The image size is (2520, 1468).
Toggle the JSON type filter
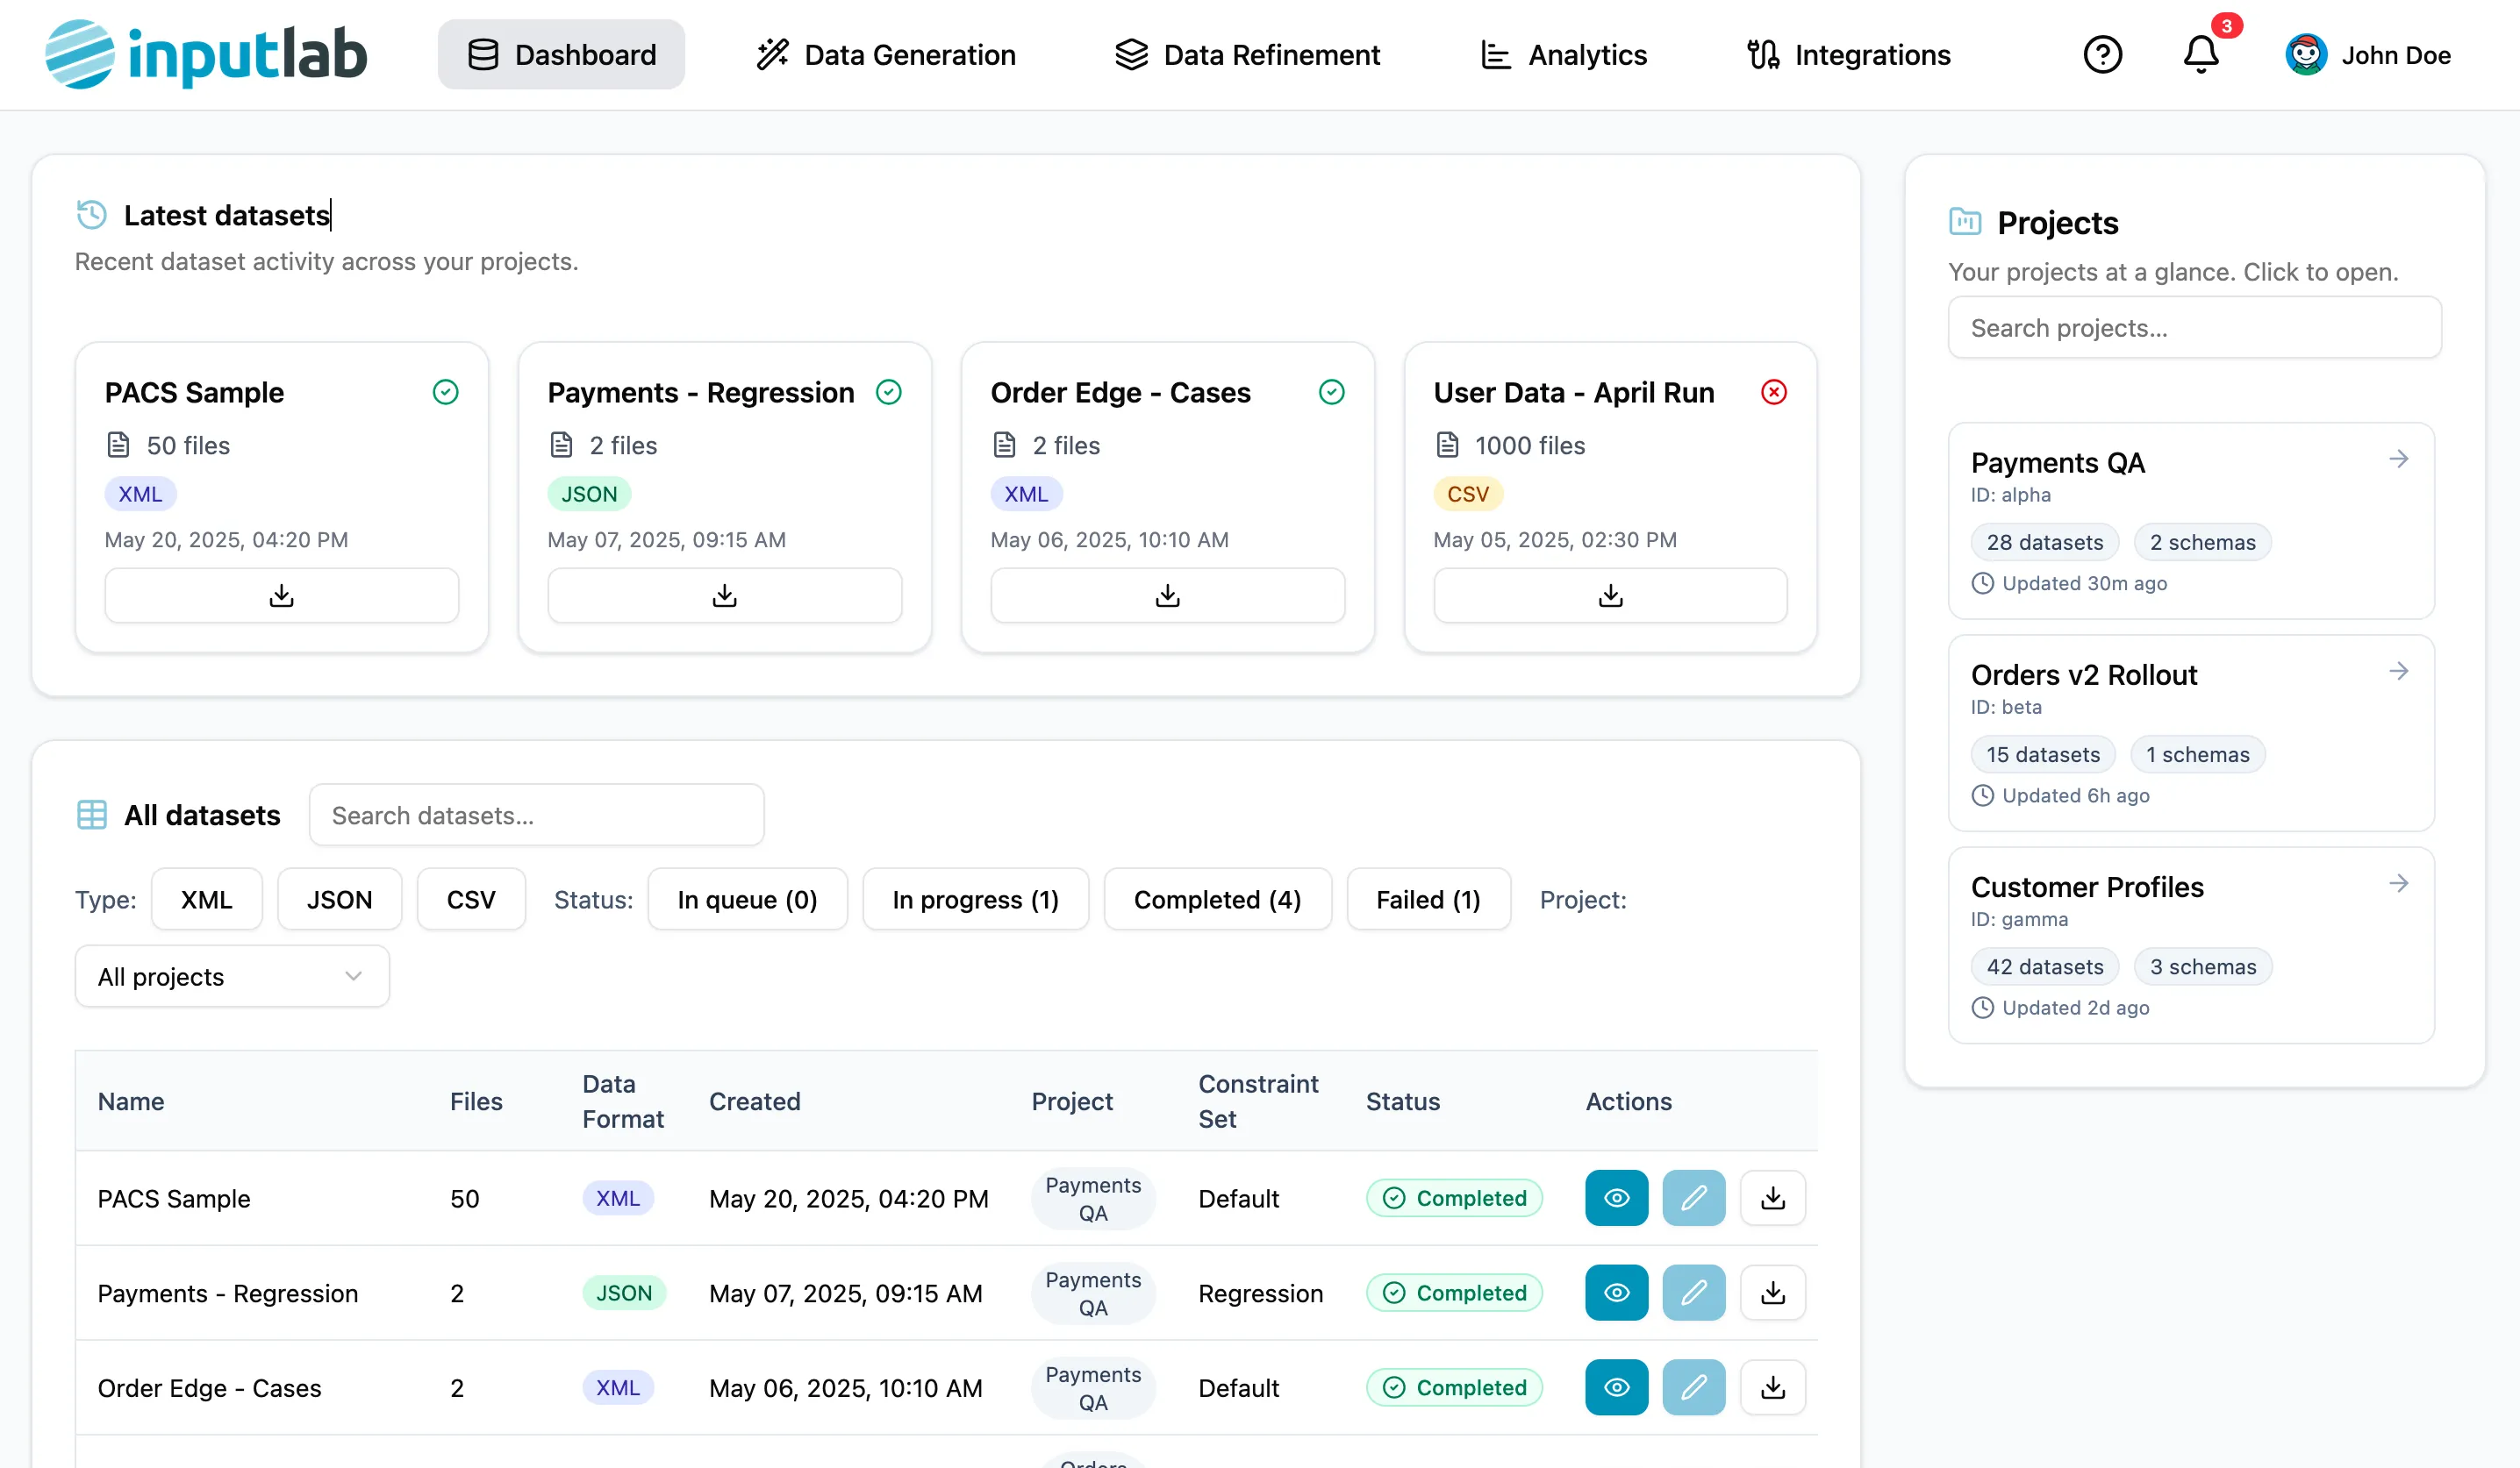click(x=339, y=898)
